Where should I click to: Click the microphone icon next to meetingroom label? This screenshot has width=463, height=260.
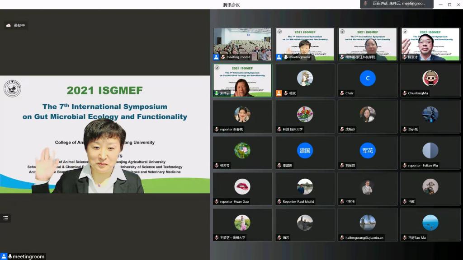10,256
